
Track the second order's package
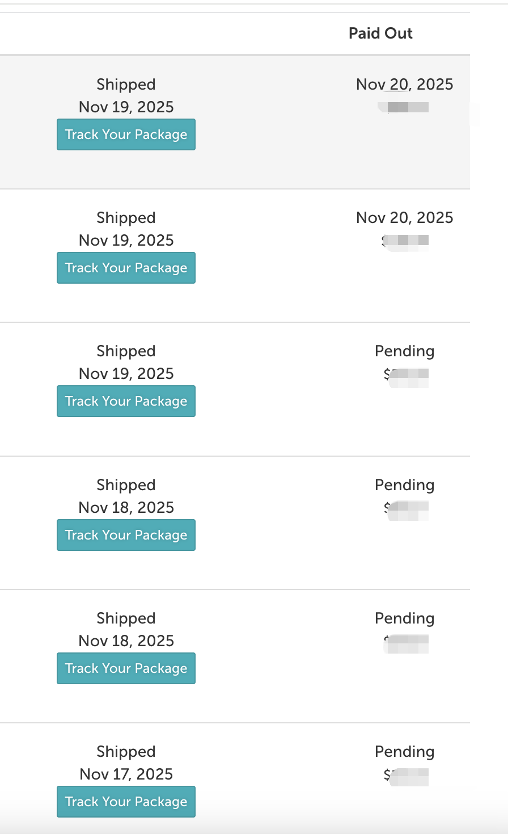pos(126,268)
